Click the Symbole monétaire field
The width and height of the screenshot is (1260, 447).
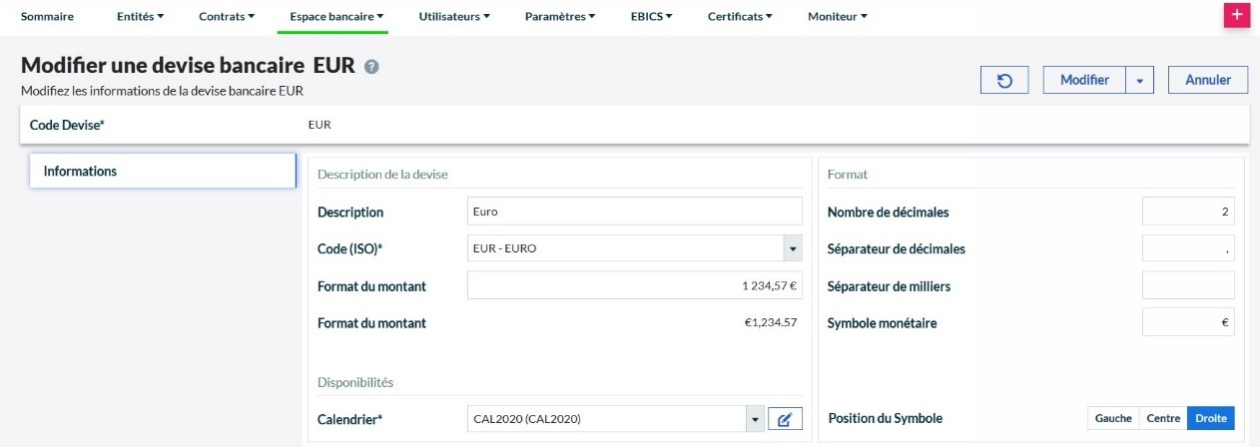tap(1188, 322)
